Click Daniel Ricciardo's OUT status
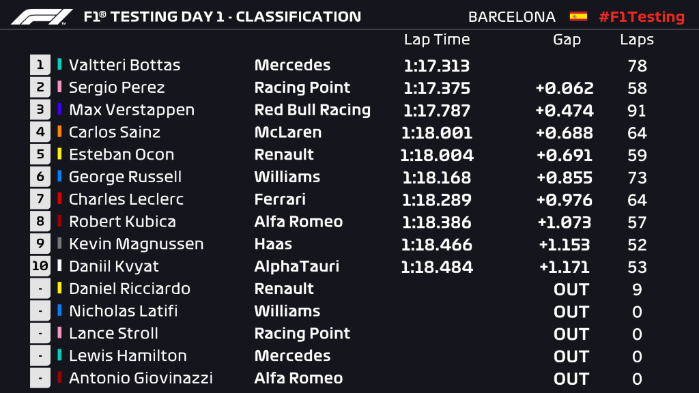Image resolution: width=699 pixels, height=393 pixels. tap(571, 289)
